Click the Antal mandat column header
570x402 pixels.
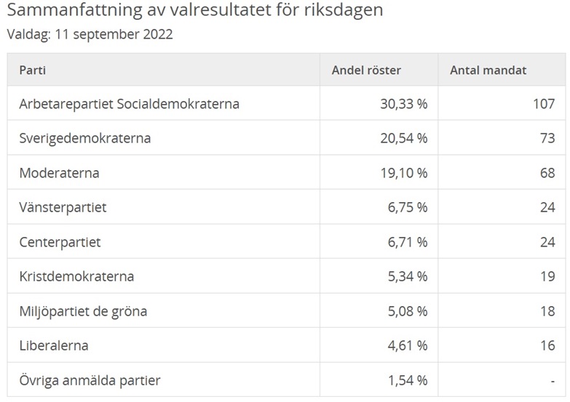click(x=488, y=71)
